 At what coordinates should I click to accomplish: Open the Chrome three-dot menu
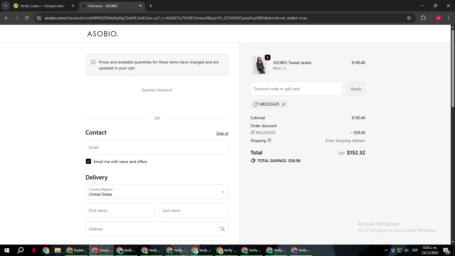click(449, 18)
